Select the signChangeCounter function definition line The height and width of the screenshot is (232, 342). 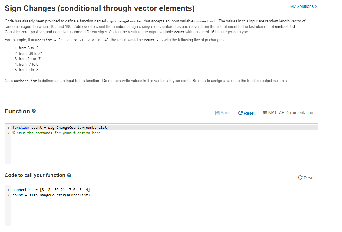[x=60, y=128]
